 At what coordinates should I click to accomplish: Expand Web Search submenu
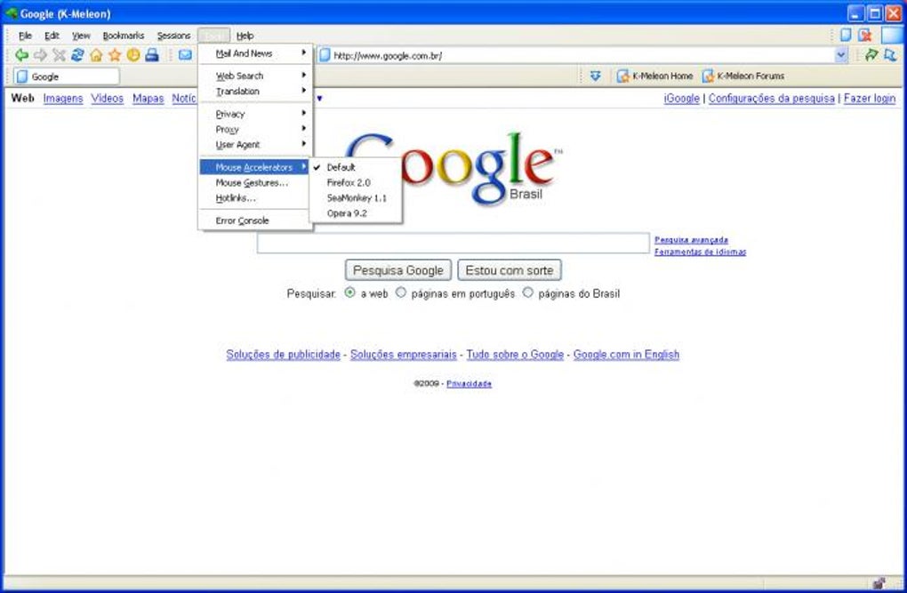coord(255,76)
